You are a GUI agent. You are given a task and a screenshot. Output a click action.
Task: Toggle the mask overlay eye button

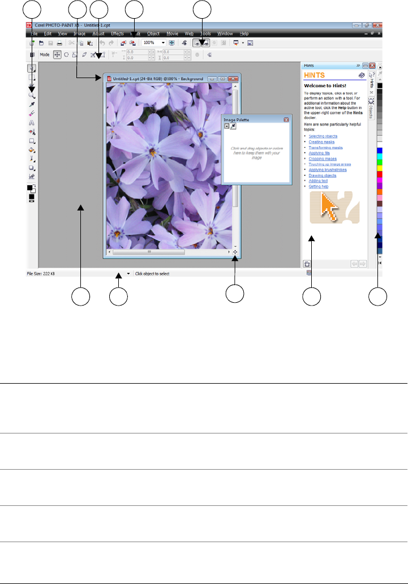[196, 43]
